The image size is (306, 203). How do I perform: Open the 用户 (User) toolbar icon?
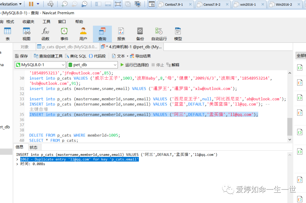pos(83,34)
